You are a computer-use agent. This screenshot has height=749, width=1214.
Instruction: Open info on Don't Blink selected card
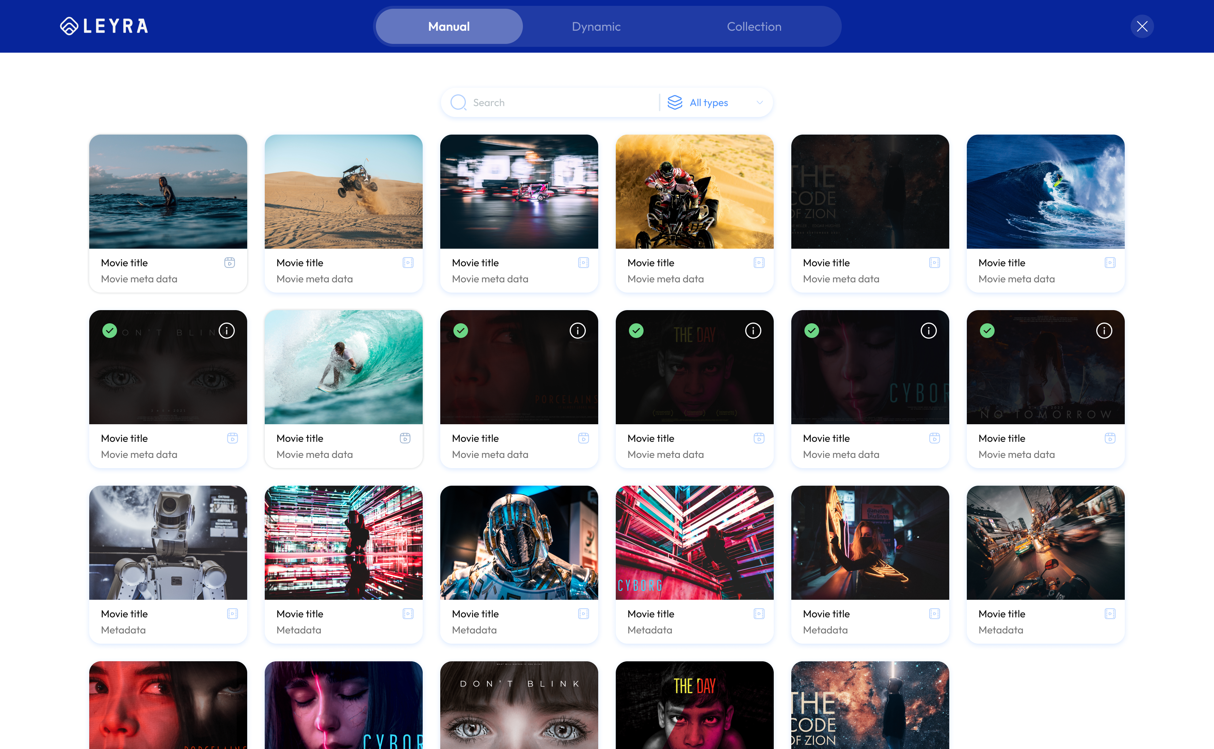[x=227, y=330]
